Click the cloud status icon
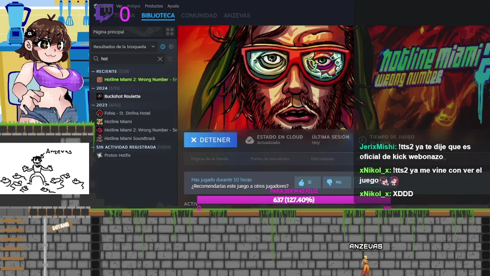 point(250,140)
